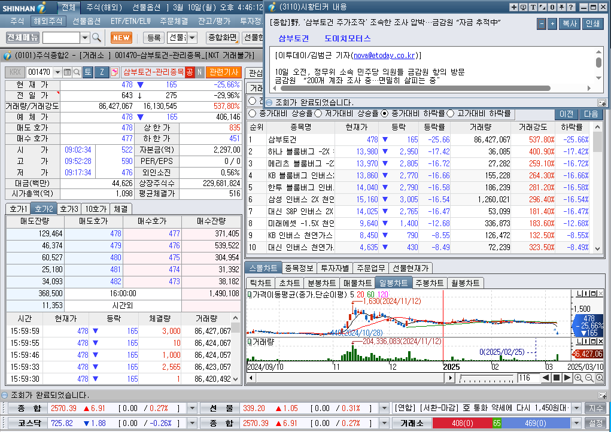611x432 pixels.
Task: Open the news ticker headline dropdown
Action: tap(576, 408)
